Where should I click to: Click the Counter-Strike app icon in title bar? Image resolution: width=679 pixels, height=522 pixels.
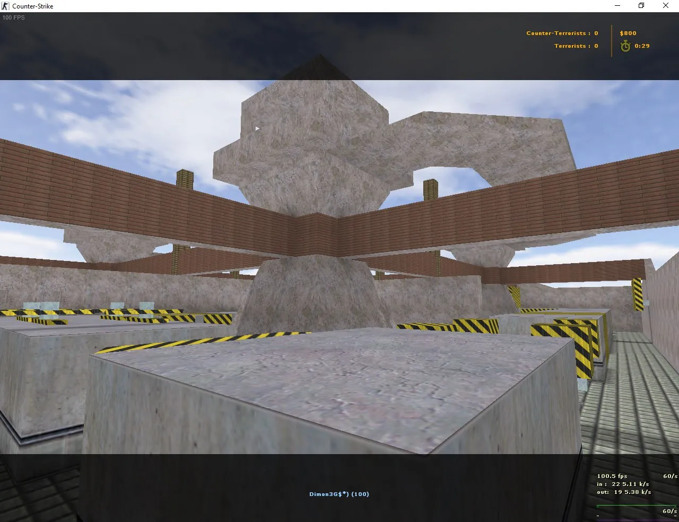click(x=6, y=6)
